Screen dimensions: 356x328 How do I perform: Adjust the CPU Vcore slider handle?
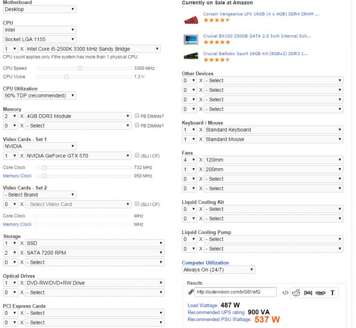66,77
